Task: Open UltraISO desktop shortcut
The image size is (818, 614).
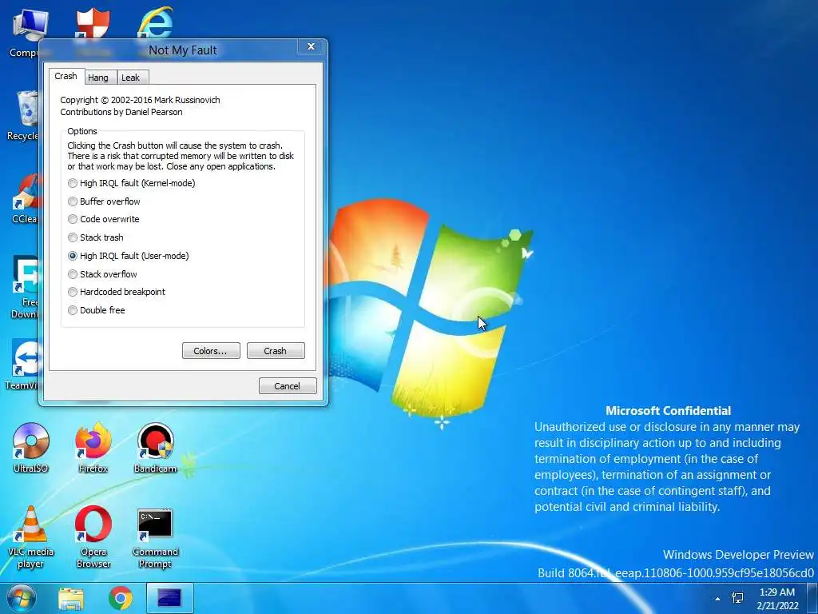Action: [31, 448]
